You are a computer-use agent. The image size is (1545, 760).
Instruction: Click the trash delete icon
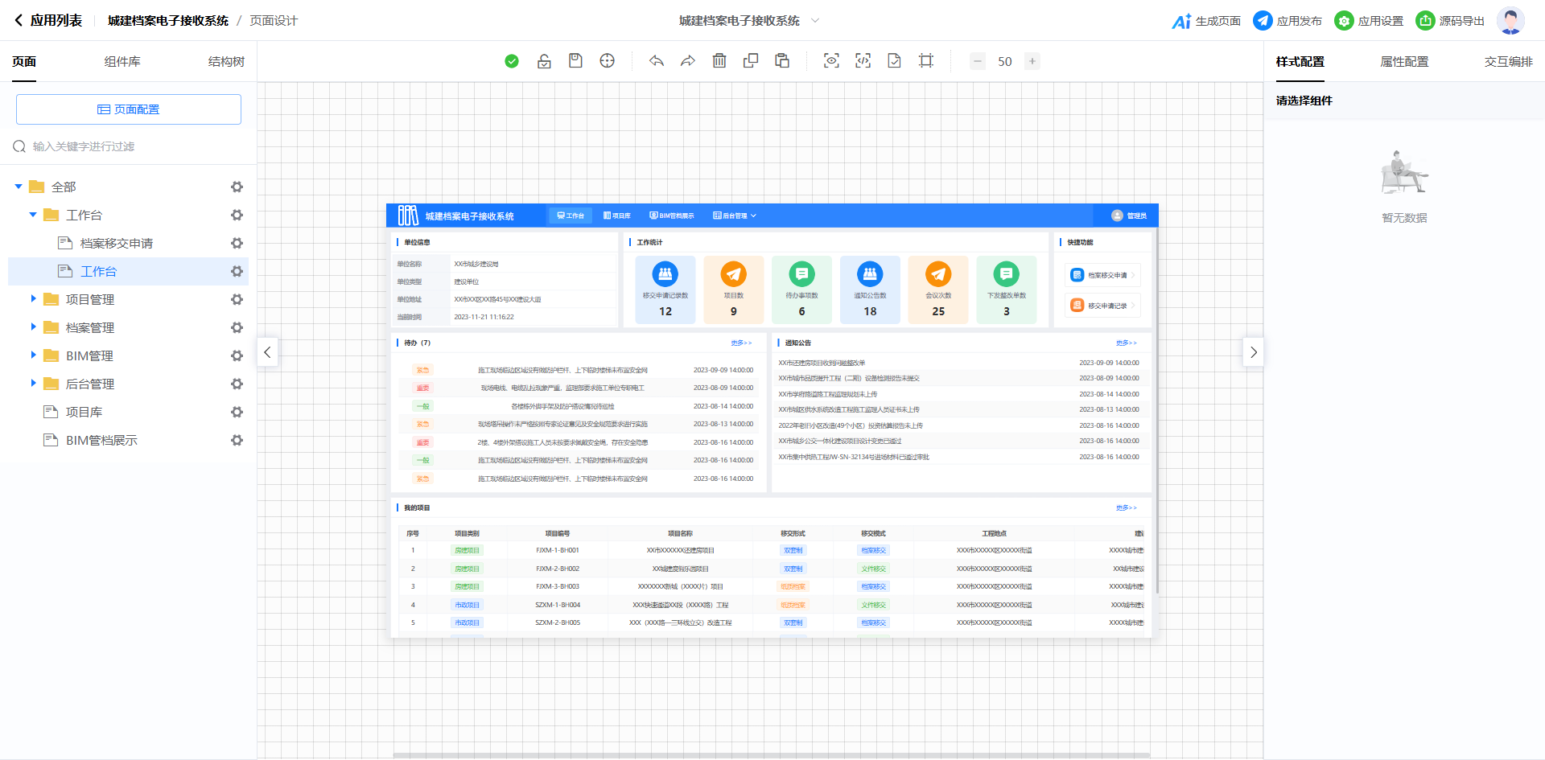(x=719, y=61)
